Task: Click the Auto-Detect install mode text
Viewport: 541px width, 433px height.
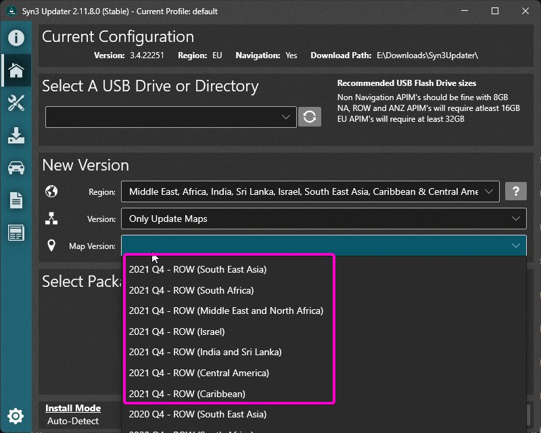Action: (73, 421)
